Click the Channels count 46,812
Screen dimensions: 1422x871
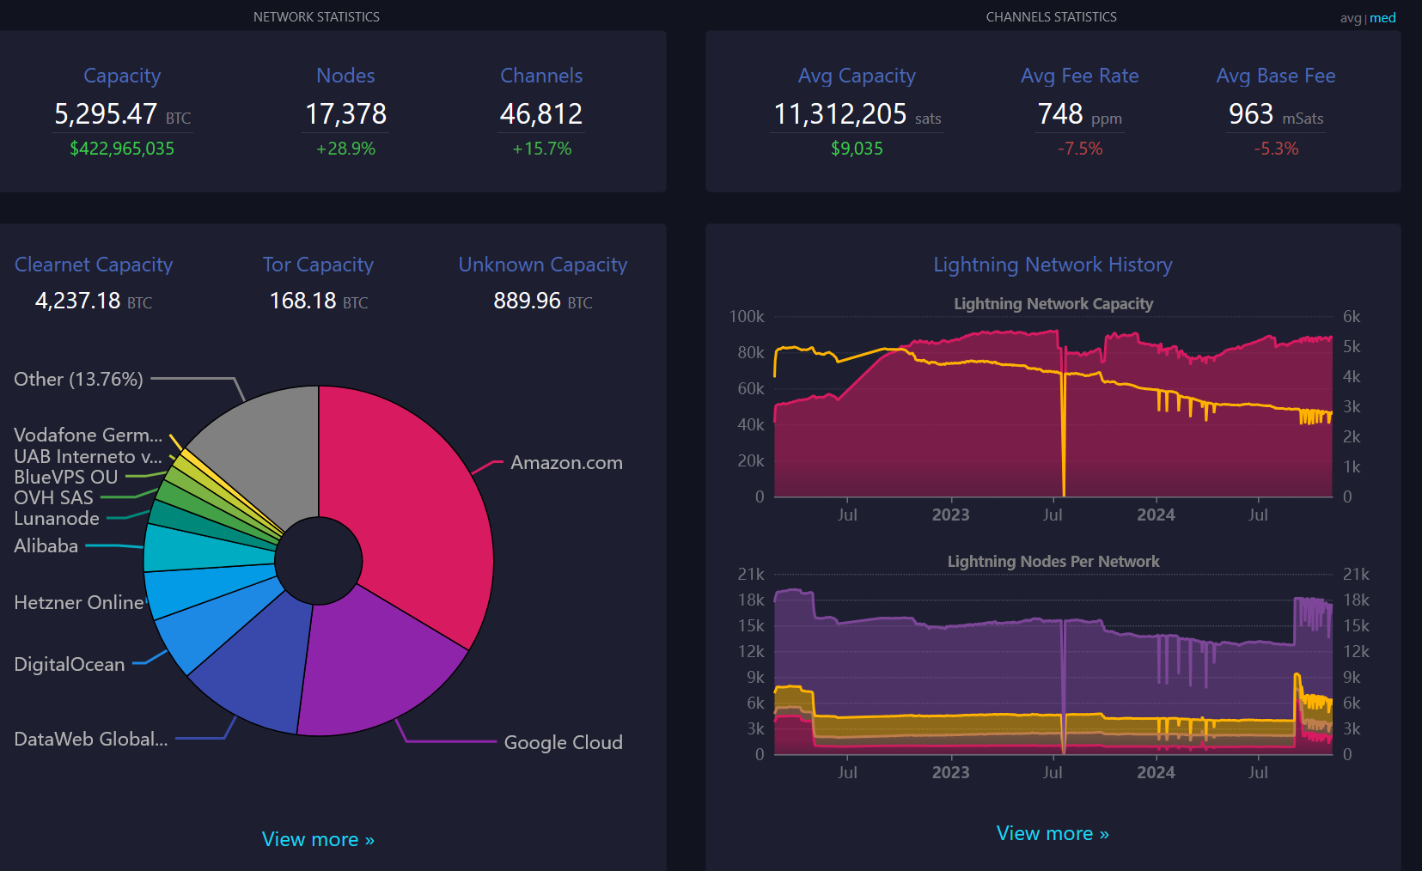point(541,114)
